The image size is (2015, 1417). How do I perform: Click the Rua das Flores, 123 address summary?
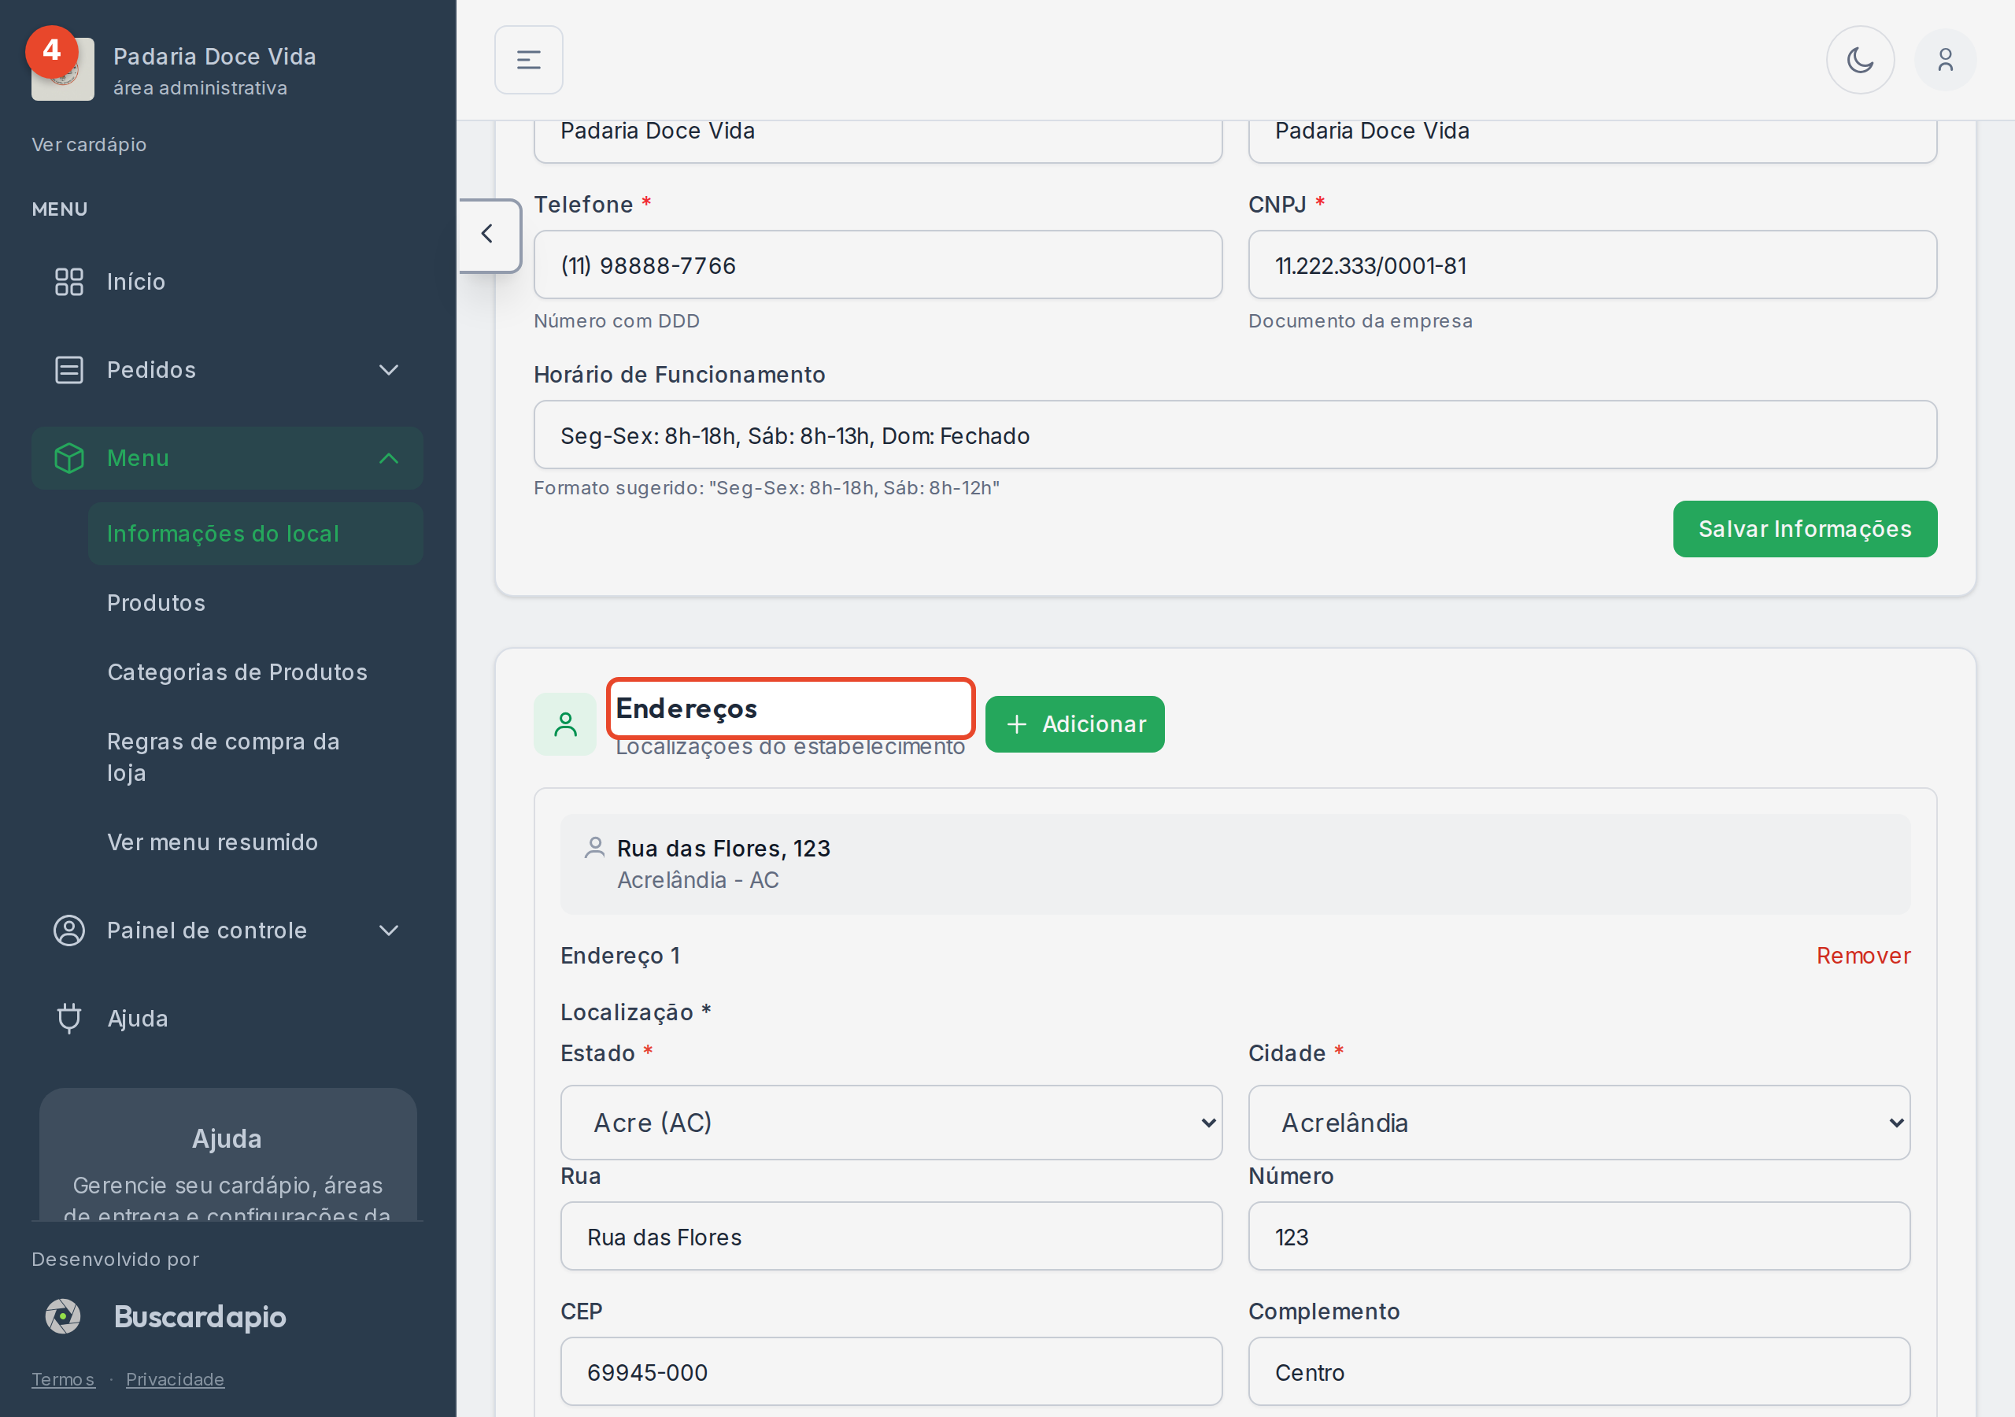1235,864
